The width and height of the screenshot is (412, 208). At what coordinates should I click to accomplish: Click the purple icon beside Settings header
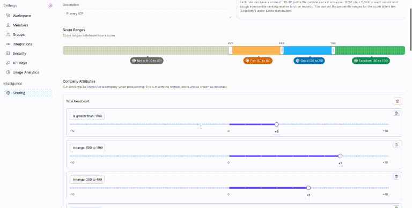pyautogui.click(x=50, y=5)
